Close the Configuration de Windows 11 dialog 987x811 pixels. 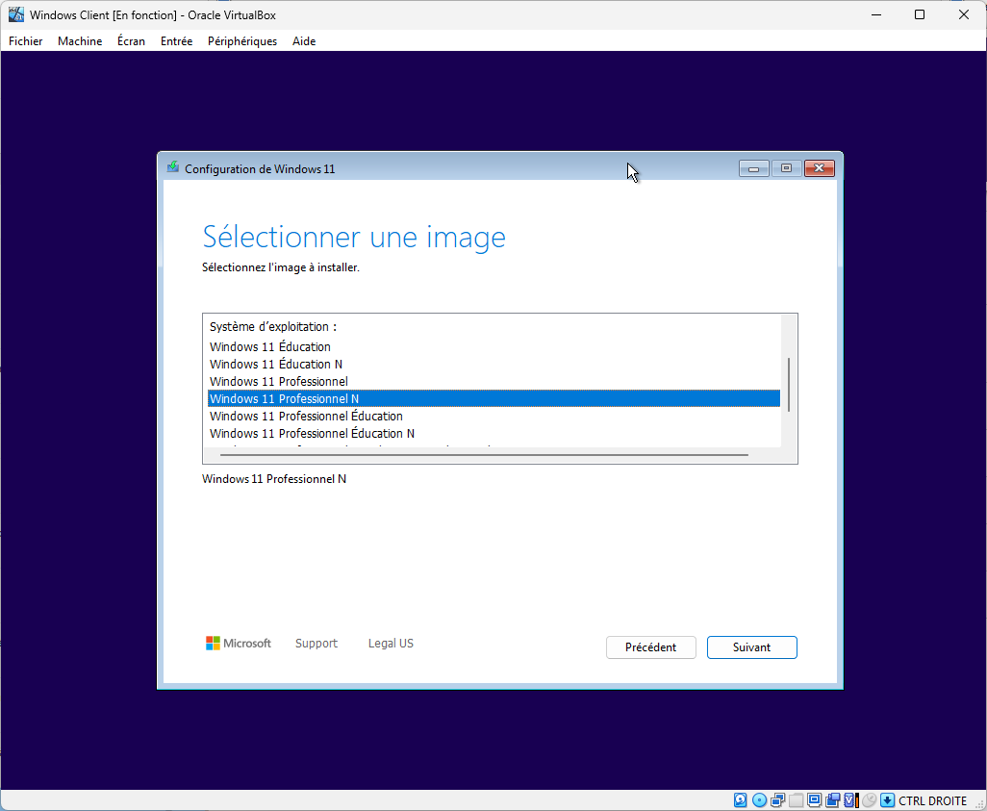[x=819, y=168]
